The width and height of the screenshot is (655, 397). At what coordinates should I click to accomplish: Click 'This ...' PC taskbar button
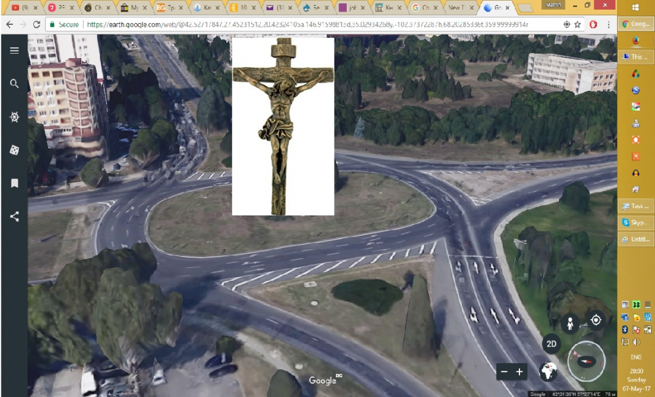636,57
